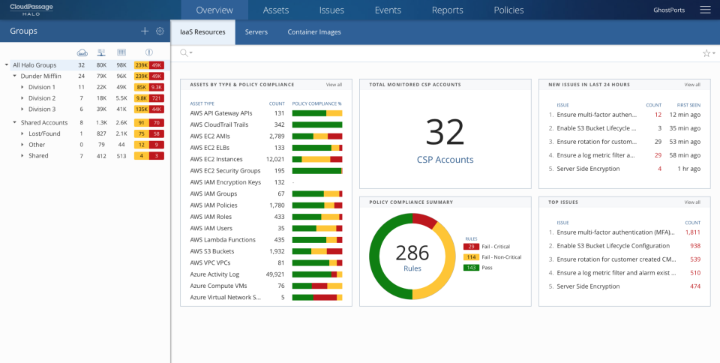Click the IaaS cloud column icon
Image resolution: width=720 pixels, height=363 pixels.
pos(82,52)
